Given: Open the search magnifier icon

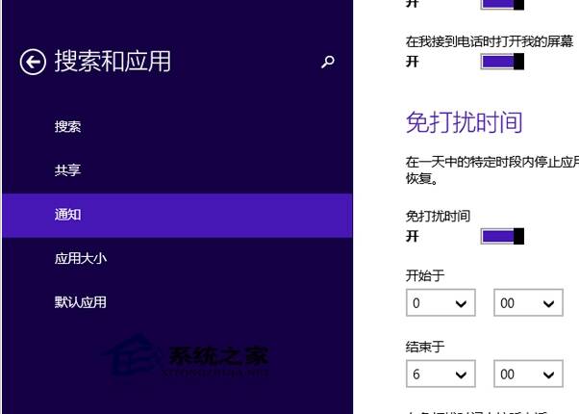Looking at the screenshot, I should coord(328,62).
